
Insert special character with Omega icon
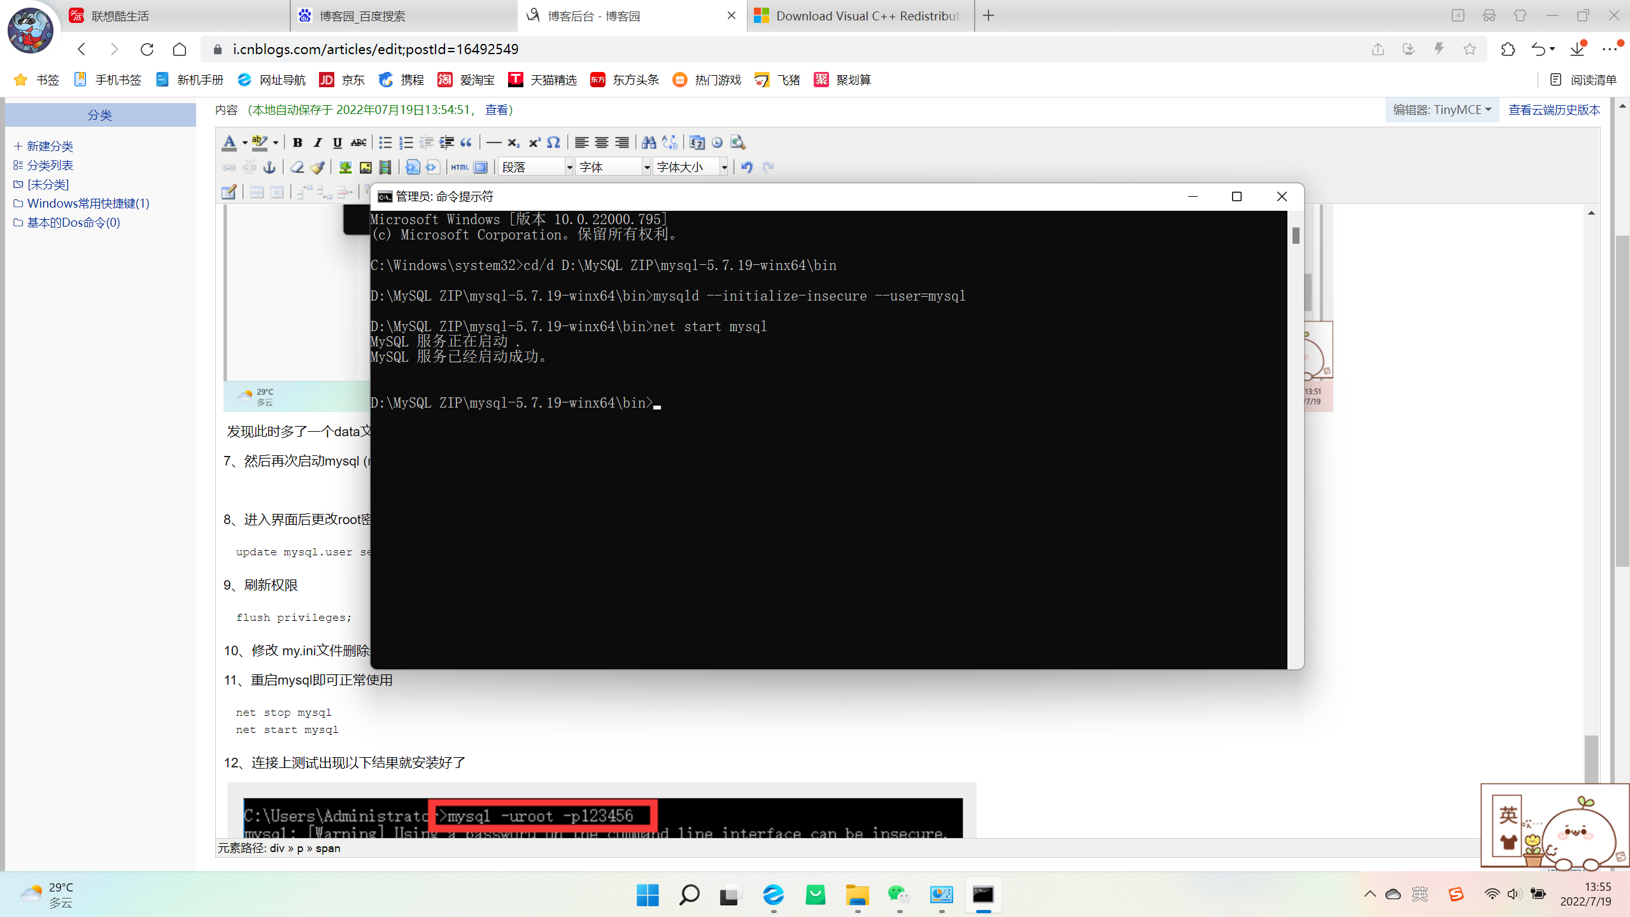[553, 143]
